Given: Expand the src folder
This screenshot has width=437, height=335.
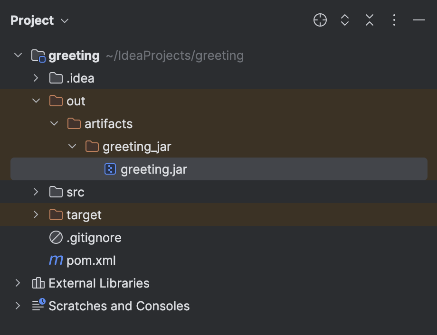Looking at the screenshot, I should pyautogui.click(x=36, y=192).
